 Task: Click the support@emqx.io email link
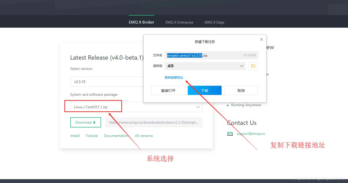pos(251,134)
